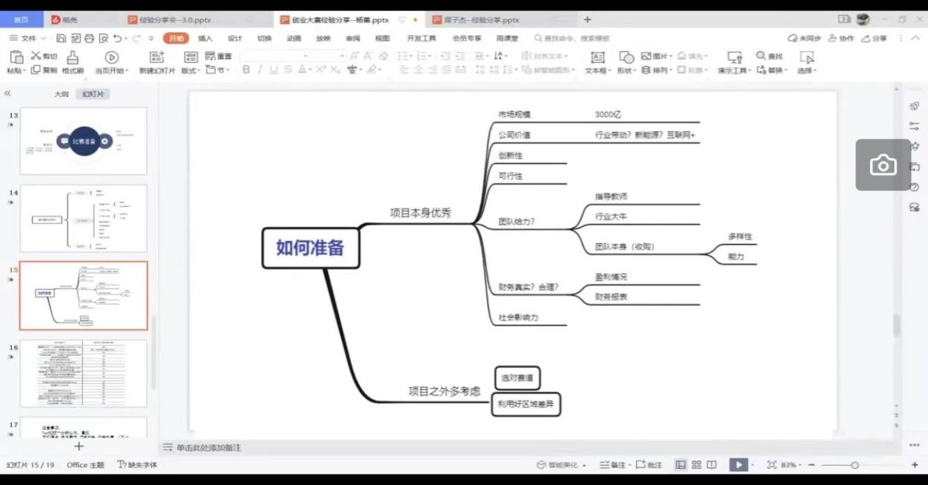Expand the Select (选择) dropdown
This screenshot has height=485, width=928.
click(806, 70)
